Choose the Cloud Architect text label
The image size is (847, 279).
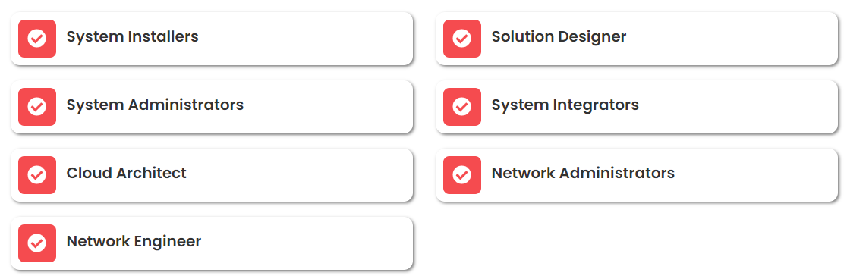127,173
